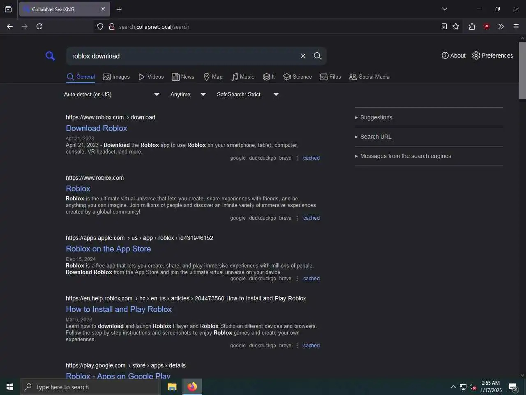
Task: Open the Auto-detect (en-US) language dropdown
Action: pyautogui.click(x=112, y=95)
